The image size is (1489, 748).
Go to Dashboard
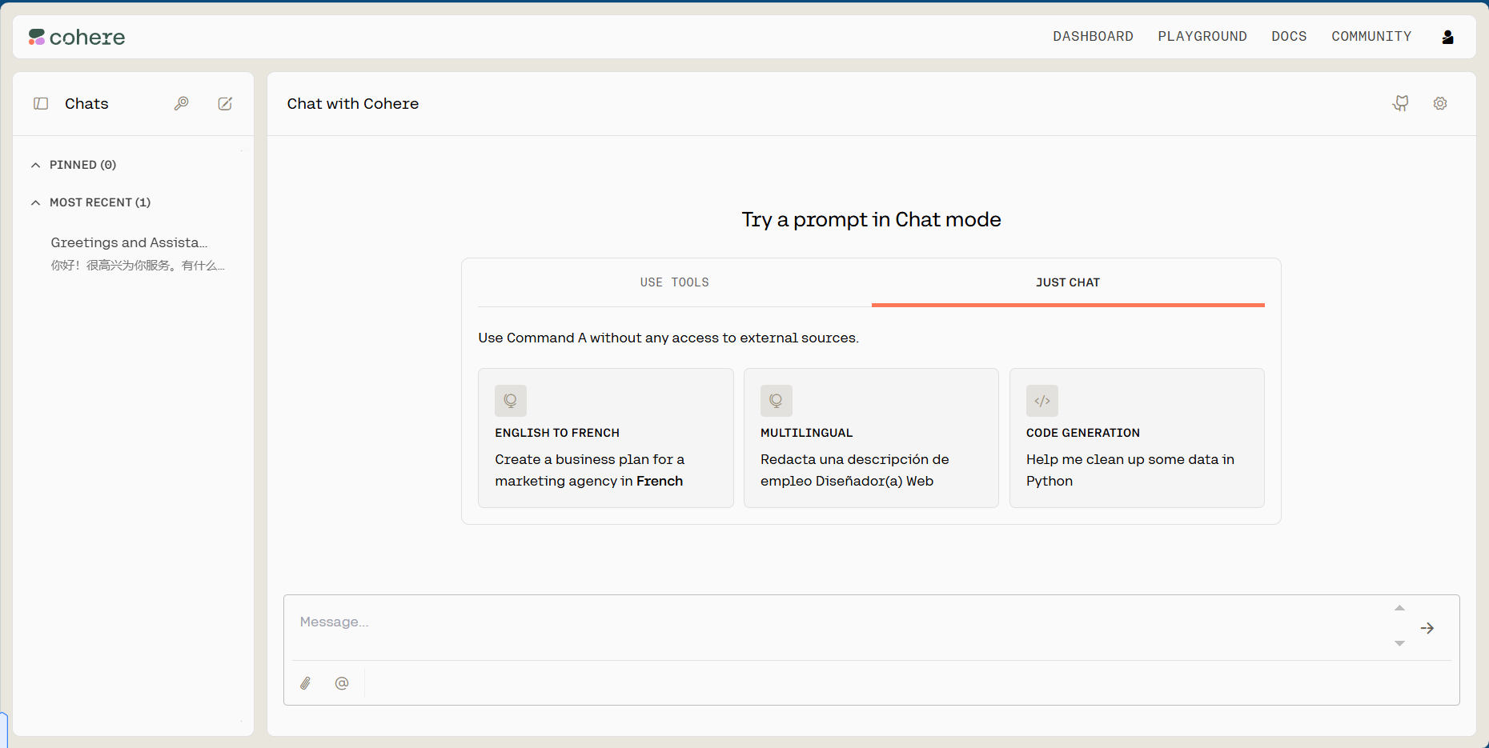[x=1093, y=37]
